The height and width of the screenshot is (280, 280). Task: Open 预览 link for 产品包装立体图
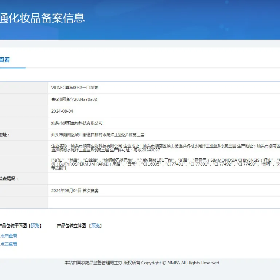click(96, 226)
